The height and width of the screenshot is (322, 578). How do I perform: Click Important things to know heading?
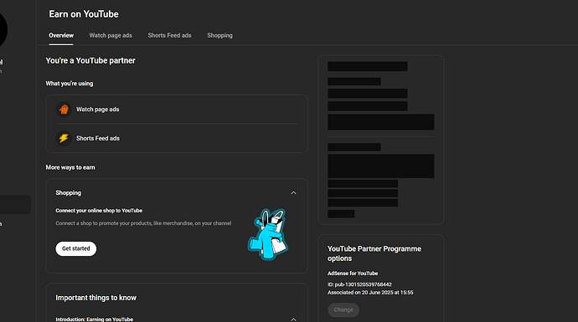[95, 298]
